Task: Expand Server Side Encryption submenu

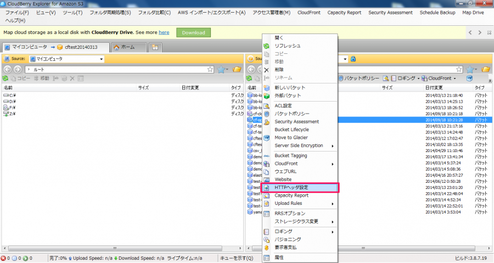Action: tap(333, 146)
